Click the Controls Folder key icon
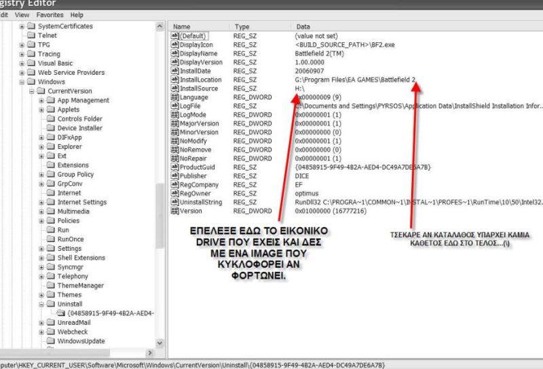Viewport: 543px width, 369px height. point(50,119)
